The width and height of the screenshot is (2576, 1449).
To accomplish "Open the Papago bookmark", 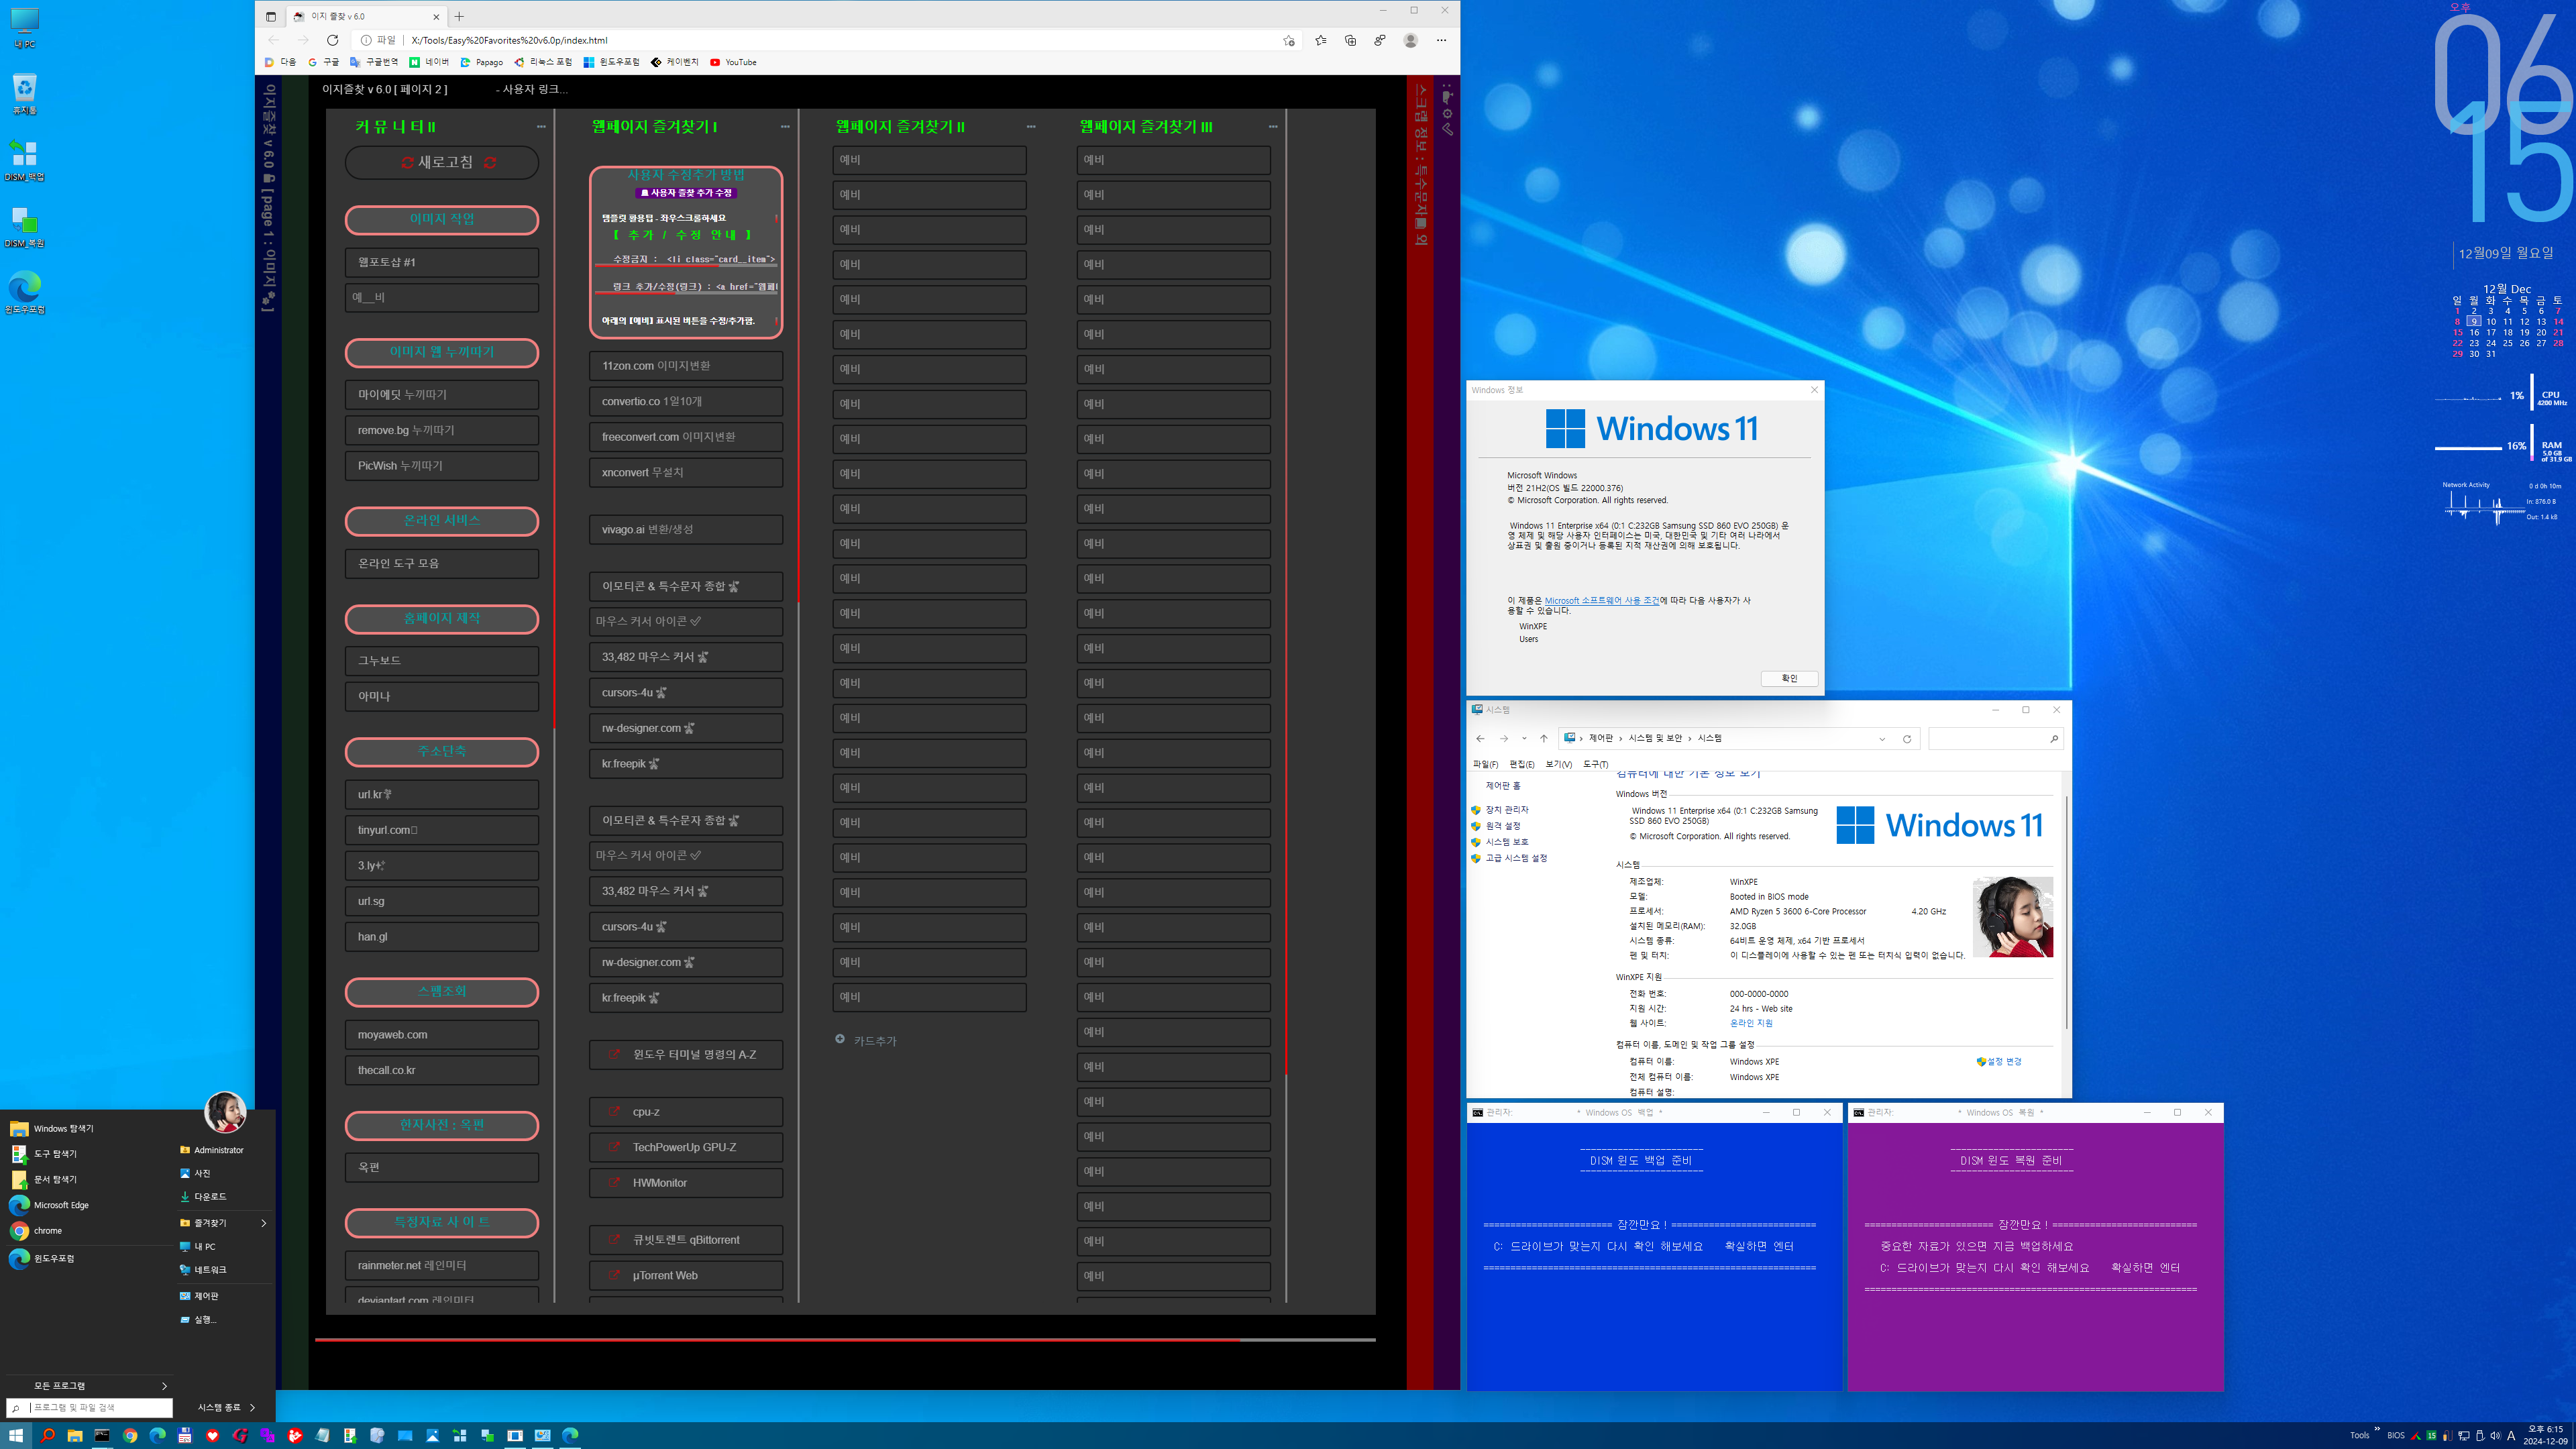I will 481,62.
